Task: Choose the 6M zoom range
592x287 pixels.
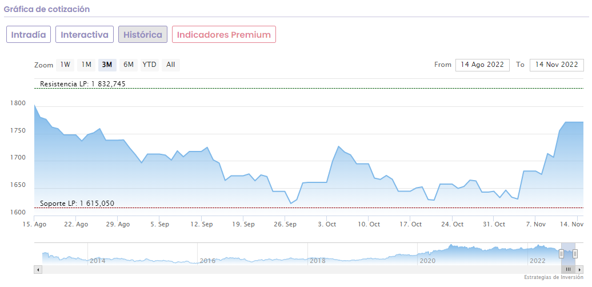Action: [129, 65]
